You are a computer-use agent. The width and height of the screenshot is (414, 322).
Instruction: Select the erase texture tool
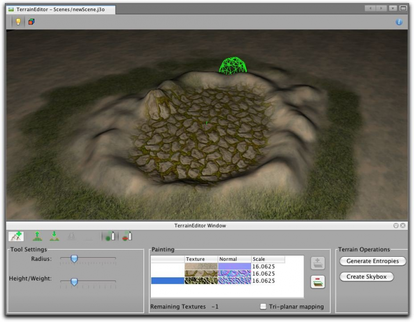pos(128,236)
